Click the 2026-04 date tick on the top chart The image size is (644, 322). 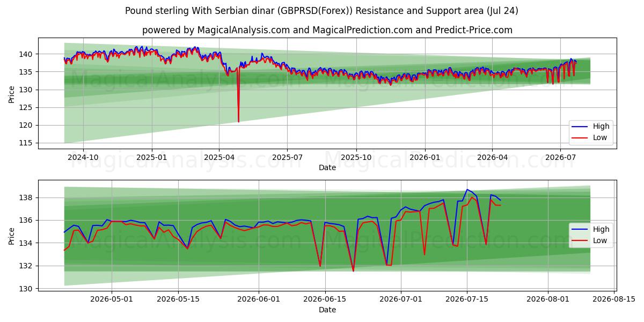pyautogui.click(x=492, y=158)
